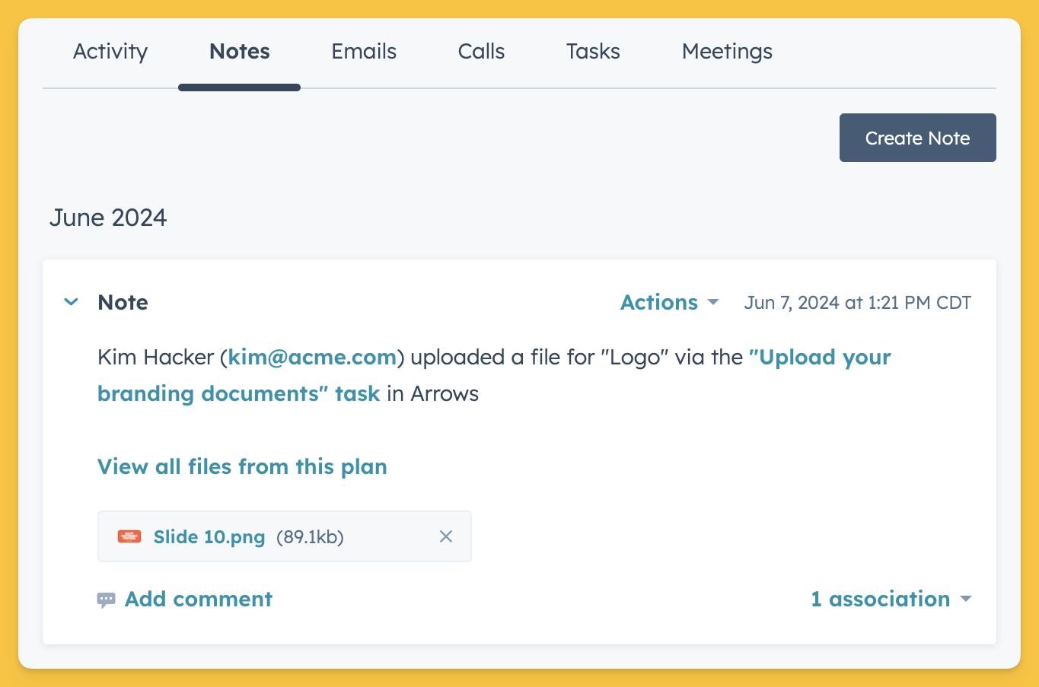Click View all files from this plan

pyautogui.click(x=242, y=466)
